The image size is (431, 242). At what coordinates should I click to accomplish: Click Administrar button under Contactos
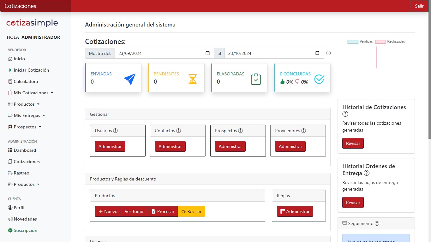pos(170,146)
